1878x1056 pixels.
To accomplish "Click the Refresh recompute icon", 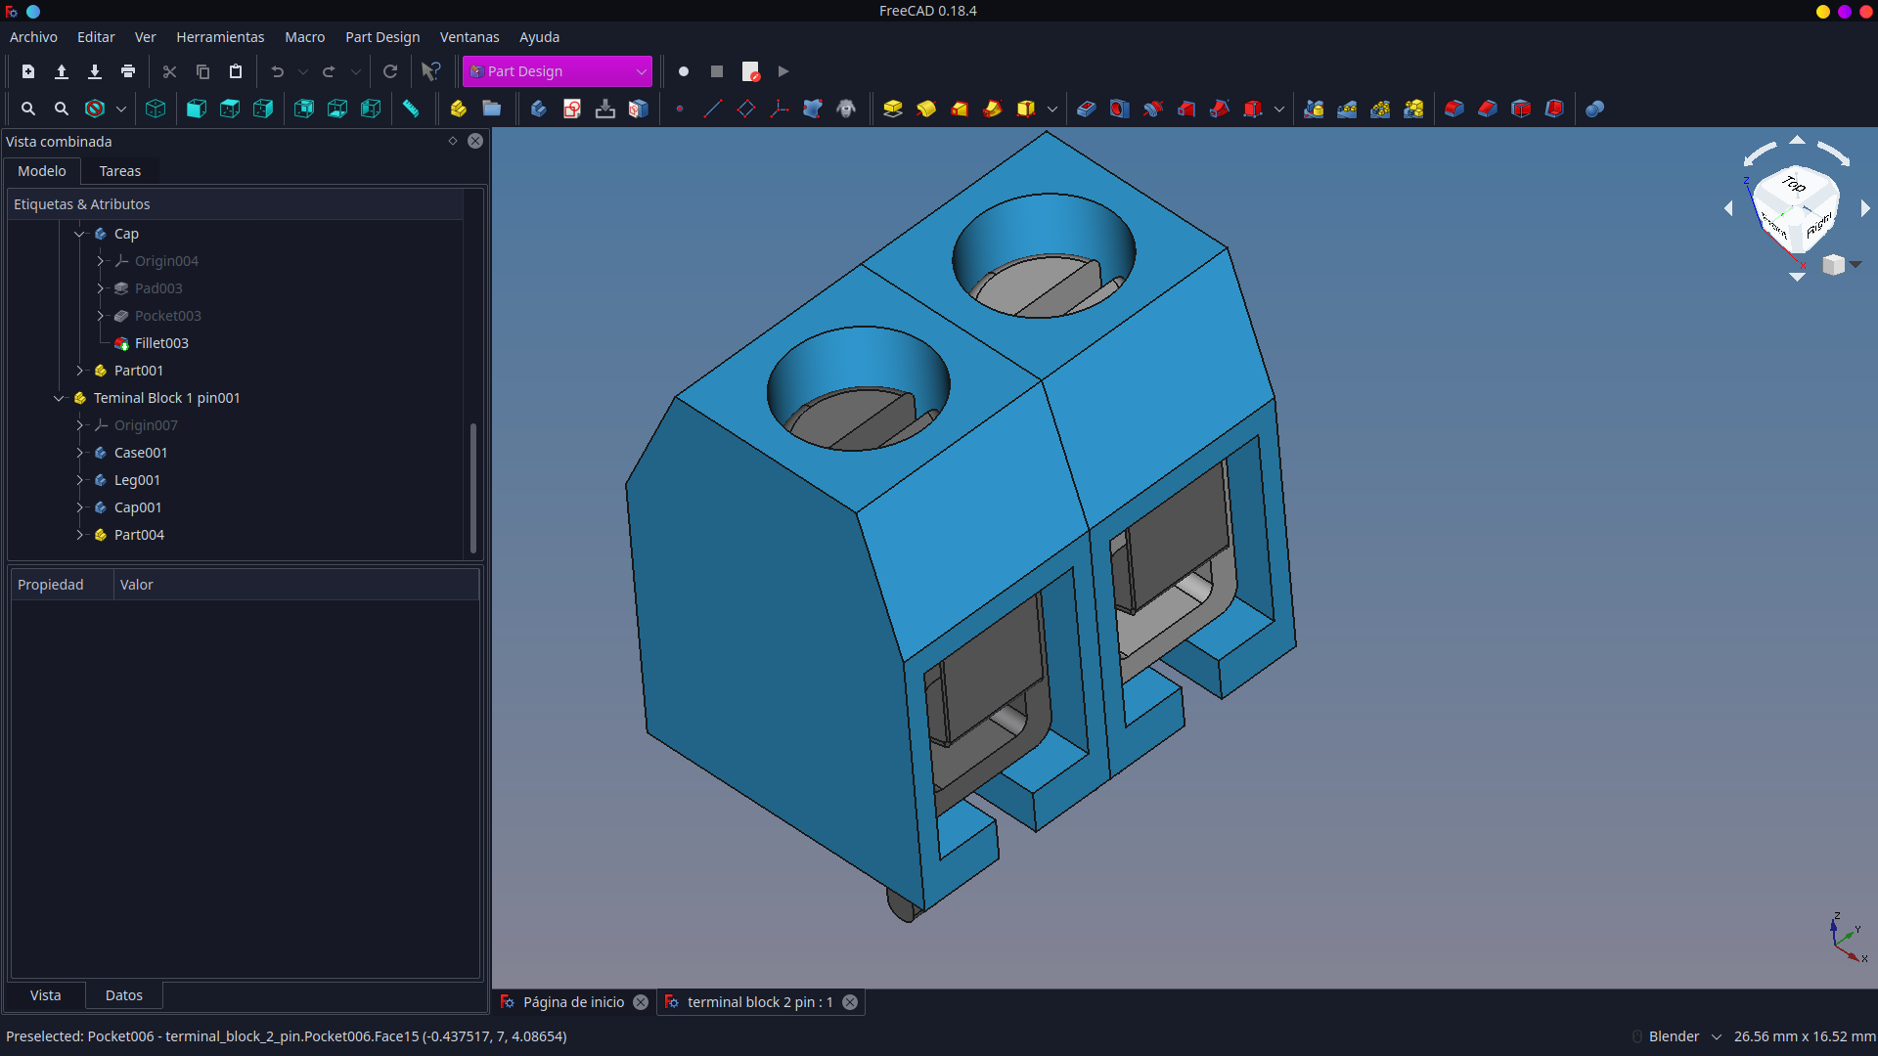I will click(x=390, y=71).
